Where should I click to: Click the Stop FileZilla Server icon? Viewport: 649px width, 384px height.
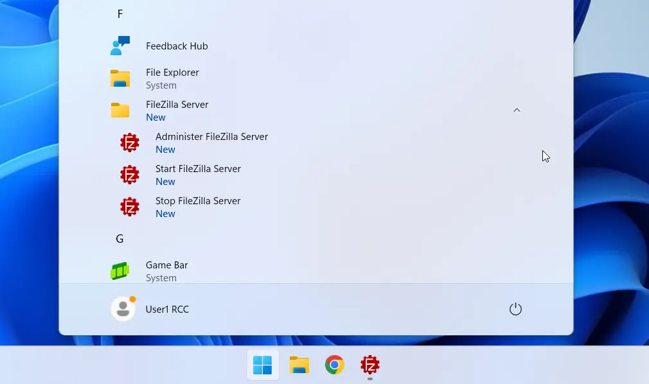point(130,207)
